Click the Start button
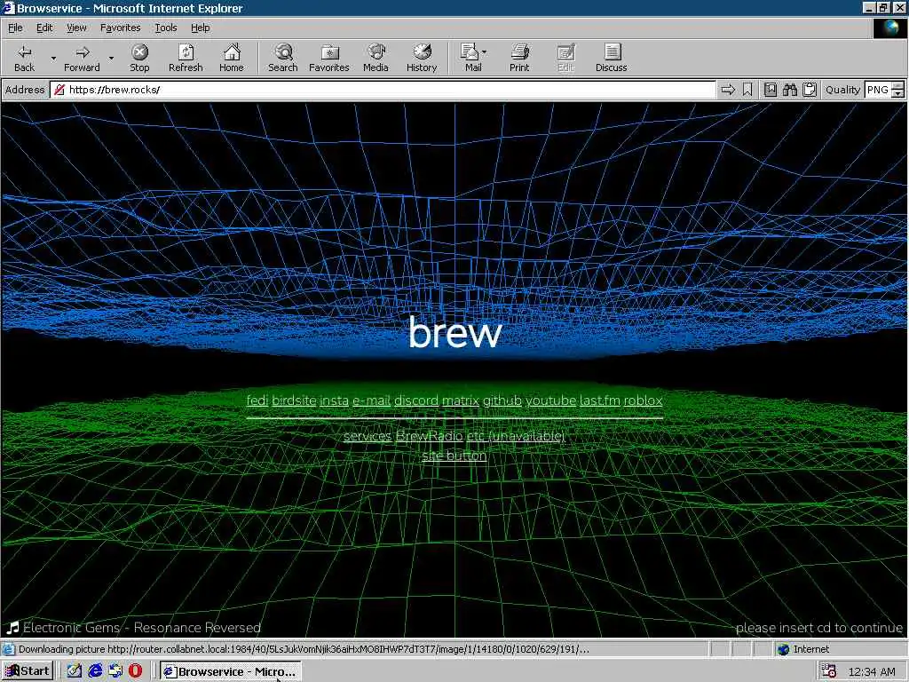This screenshot has height=682, width=909. (x=28, y=671)
